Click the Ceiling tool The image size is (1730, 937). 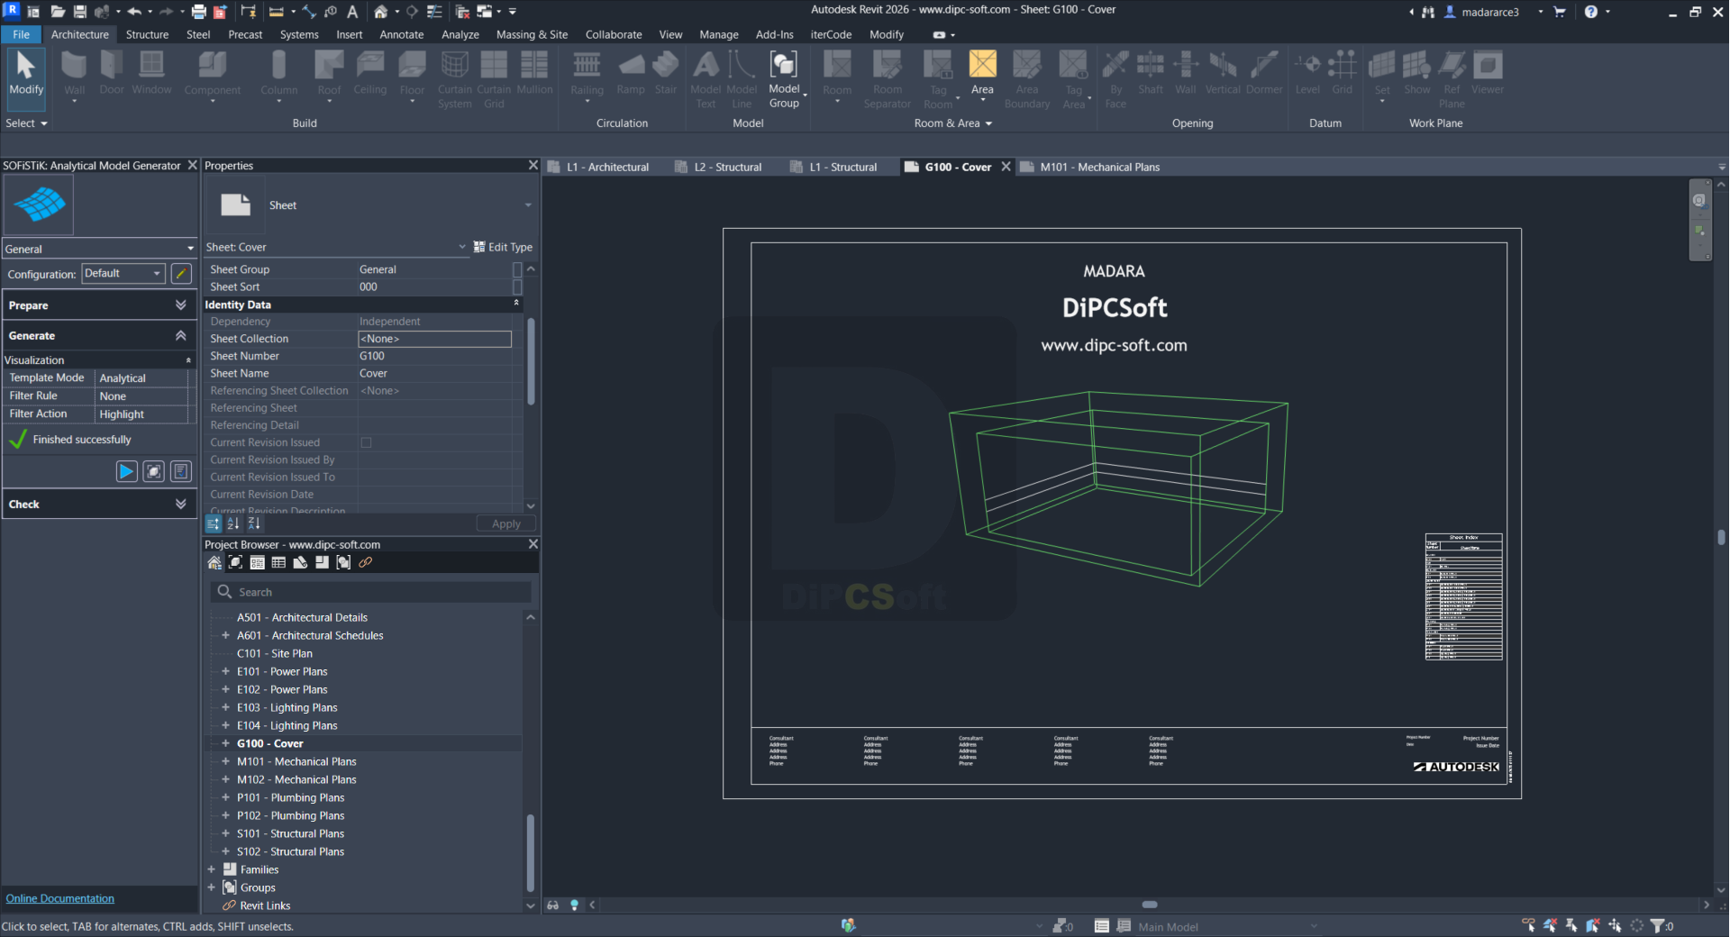(x=369, y=73)
